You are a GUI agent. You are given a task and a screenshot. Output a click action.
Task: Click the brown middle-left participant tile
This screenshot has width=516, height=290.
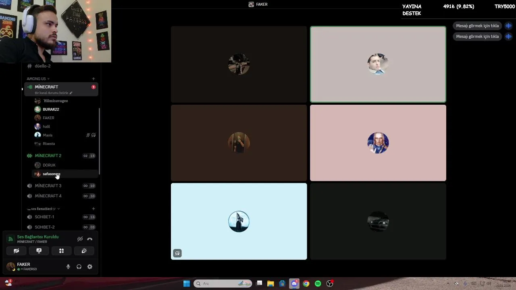click(239, 143)
